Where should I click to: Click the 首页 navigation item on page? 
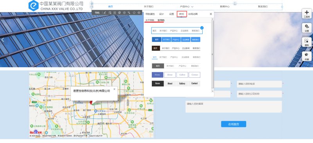click(x=110, y=7)
